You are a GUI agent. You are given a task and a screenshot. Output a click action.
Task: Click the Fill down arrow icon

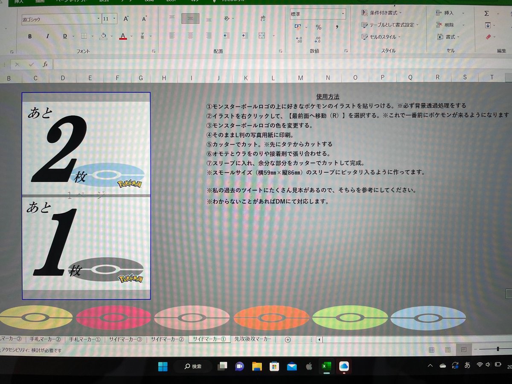[488, 25]
